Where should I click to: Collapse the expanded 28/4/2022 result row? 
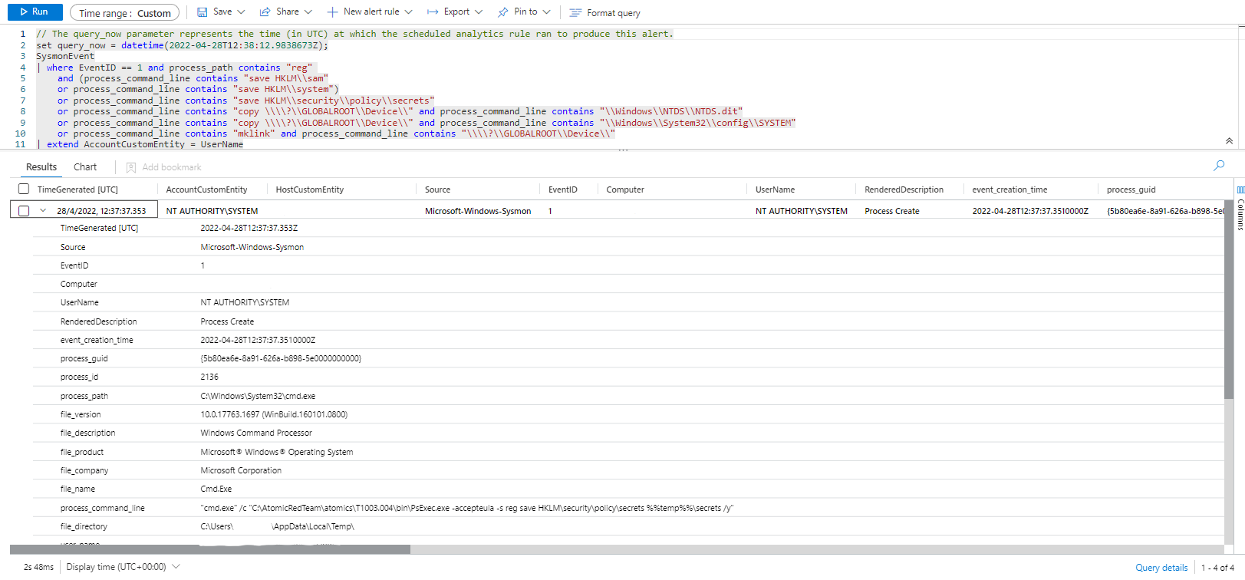[x=43, y=211]
